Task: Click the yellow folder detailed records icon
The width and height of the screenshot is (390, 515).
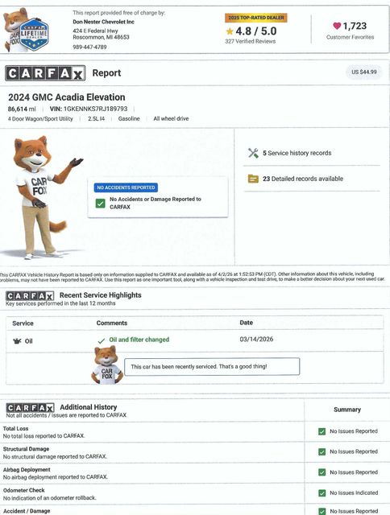Action: point(253,179)
